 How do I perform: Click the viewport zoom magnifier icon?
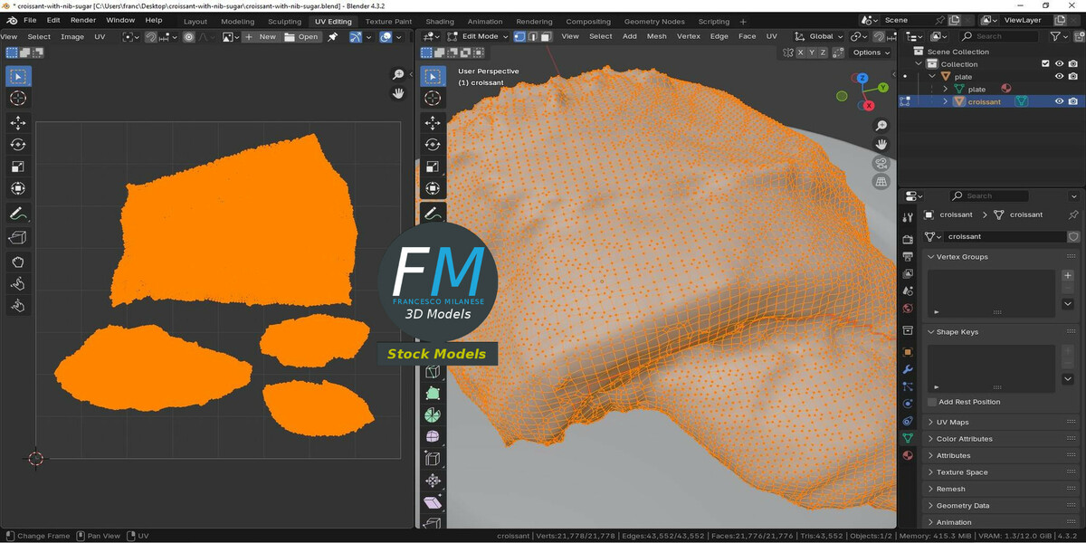(x=881, y=126)
